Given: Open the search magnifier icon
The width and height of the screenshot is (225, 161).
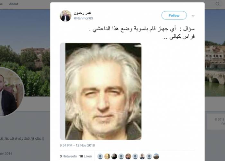Looking at the screenshot, I should pos(218,4).
